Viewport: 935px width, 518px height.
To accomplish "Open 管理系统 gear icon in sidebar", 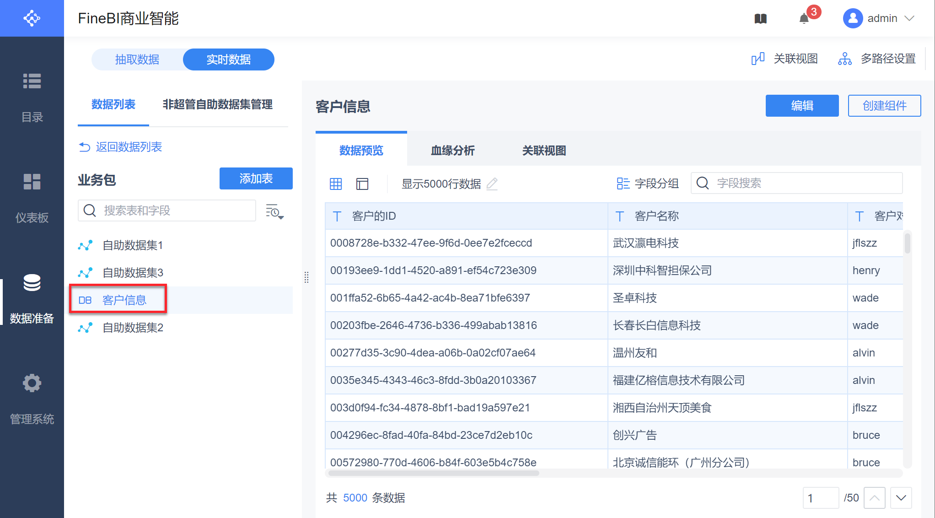I will pos(32,383).
